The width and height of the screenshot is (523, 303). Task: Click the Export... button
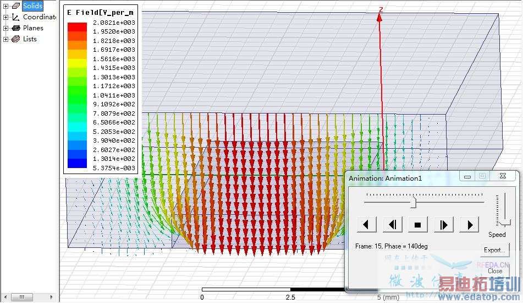pyautogui.click(x=494, y=250)
